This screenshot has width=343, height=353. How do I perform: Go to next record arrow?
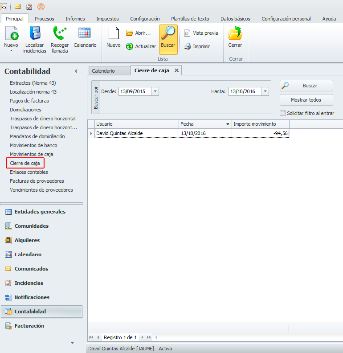tap(142, 337)
